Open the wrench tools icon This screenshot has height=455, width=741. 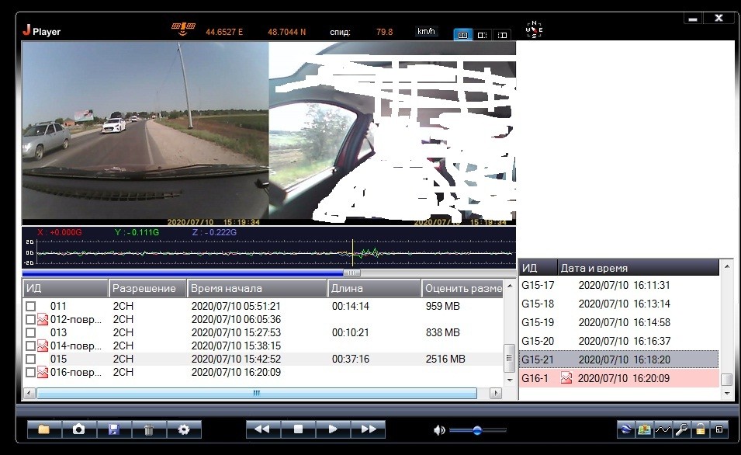tap(681, 429)
